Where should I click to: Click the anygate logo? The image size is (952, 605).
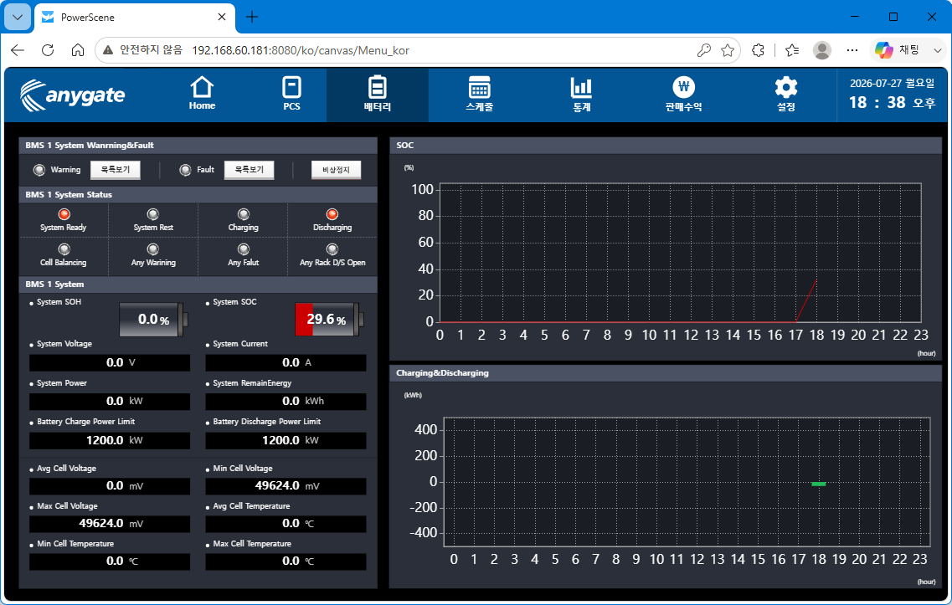coord(72,95)
